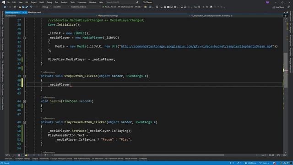The width and height of the screenshot is (293, 165).
Task: Open the NuGet browser bottom tab
Action: coord(131,159)
